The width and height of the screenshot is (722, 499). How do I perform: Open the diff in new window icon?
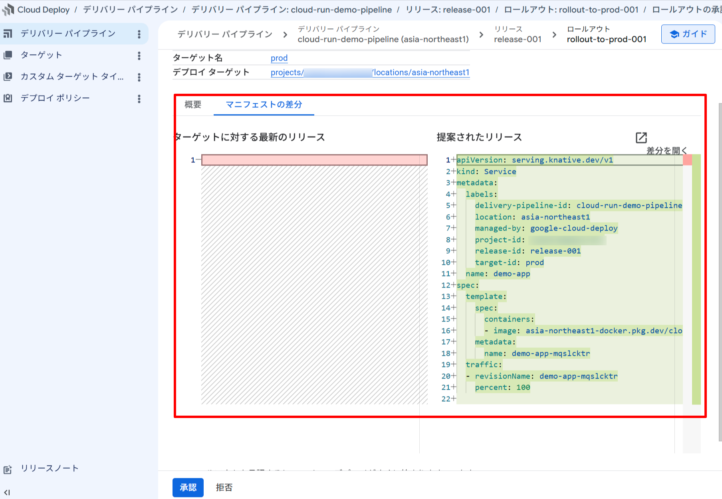(641, 138)
